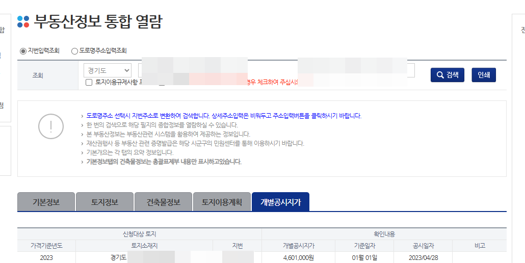Open the 토지이용계획 tab
Viewport: 525px width, 263px height.
pos(222,202)
